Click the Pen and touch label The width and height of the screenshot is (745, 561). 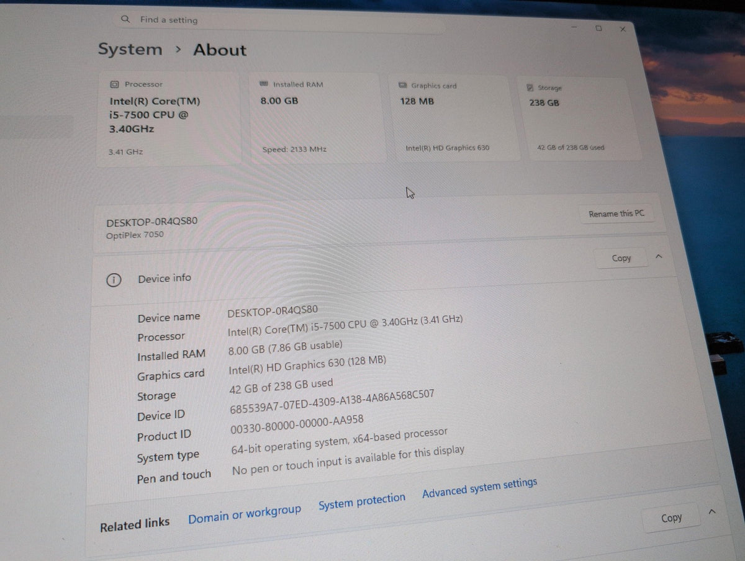tap(174, 477)
